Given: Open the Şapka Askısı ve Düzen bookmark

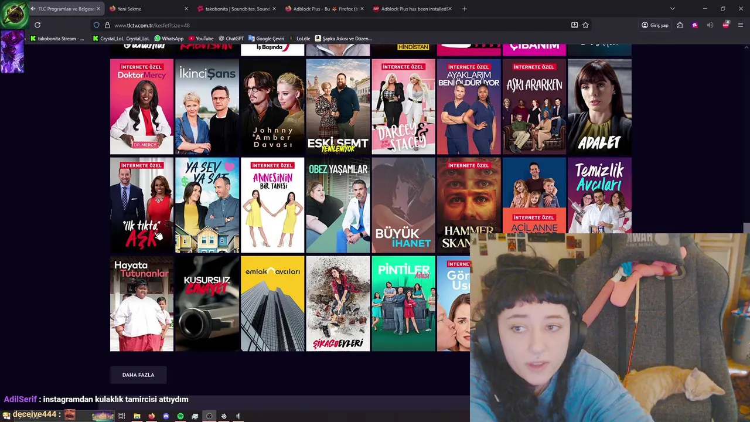Looking at the screenshot, I should pyautogui.click(x=343, y=39).
